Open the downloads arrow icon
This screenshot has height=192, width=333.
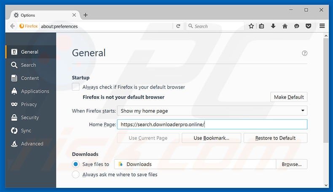273,26
